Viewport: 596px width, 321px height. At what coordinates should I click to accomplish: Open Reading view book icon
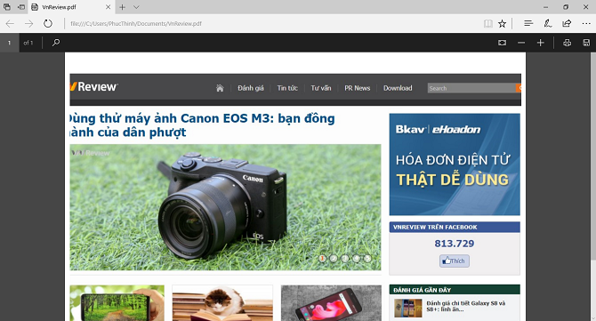[x=488, y=23]
